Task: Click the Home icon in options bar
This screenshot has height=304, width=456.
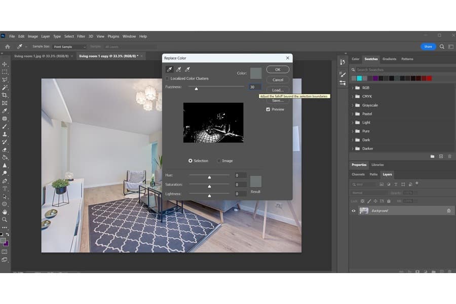Action: [7, 47]
